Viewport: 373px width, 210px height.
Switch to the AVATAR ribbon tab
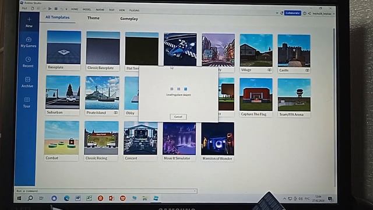click(x=100, y=10)
